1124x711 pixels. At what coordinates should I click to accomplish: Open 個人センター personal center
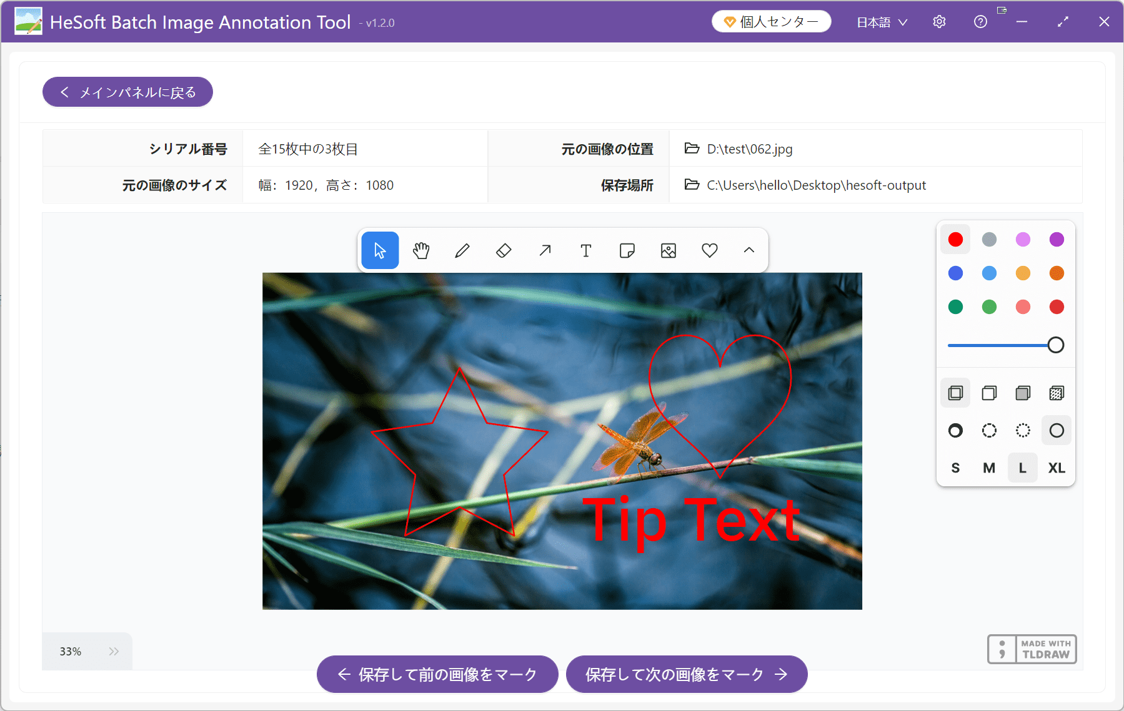tap(772, 22)
